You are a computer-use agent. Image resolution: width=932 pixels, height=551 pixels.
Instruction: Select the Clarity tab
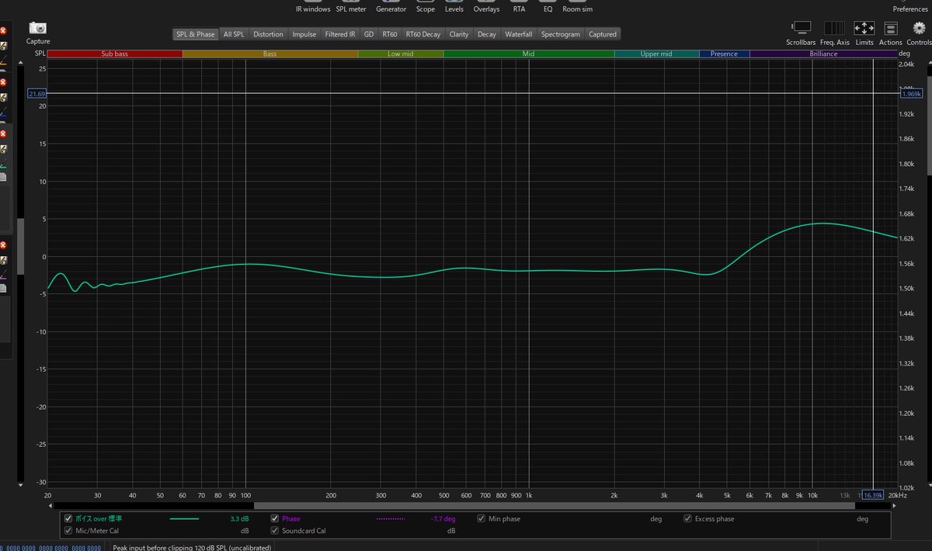[459, 34]
